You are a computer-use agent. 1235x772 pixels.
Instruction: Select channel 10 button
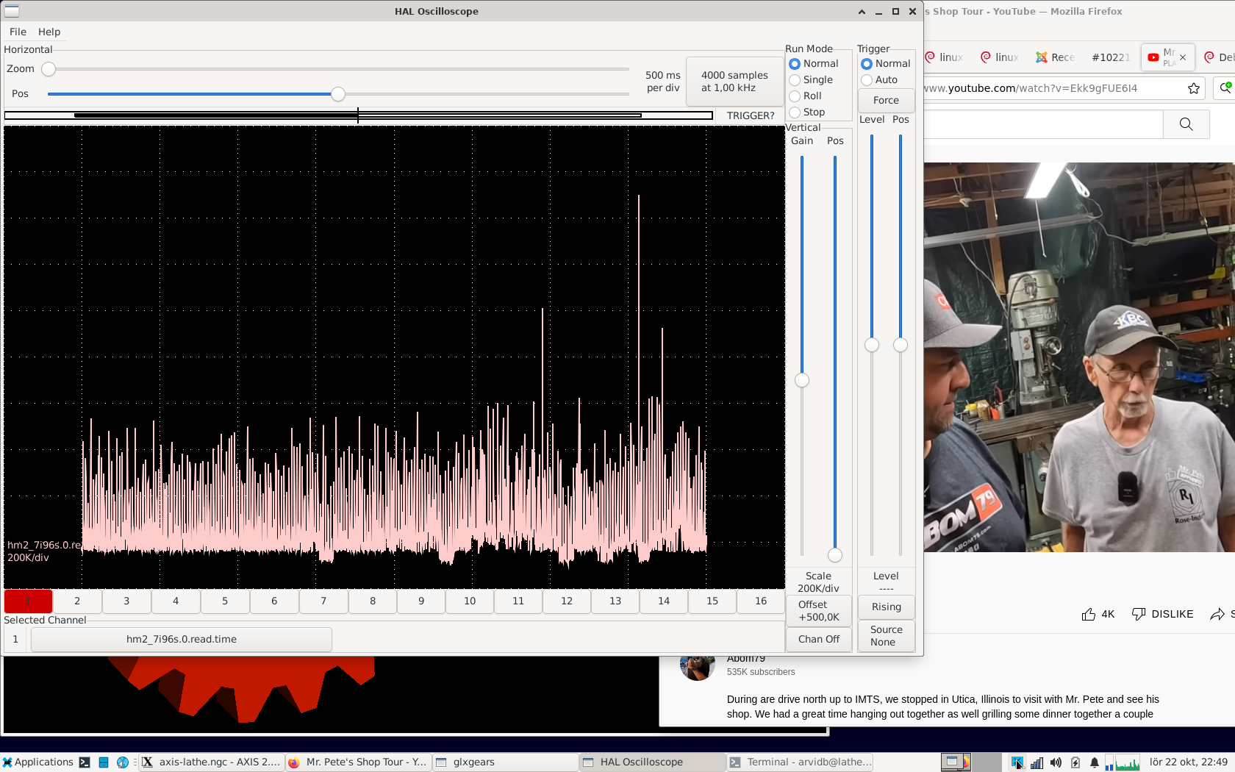[x=470, y=601]
